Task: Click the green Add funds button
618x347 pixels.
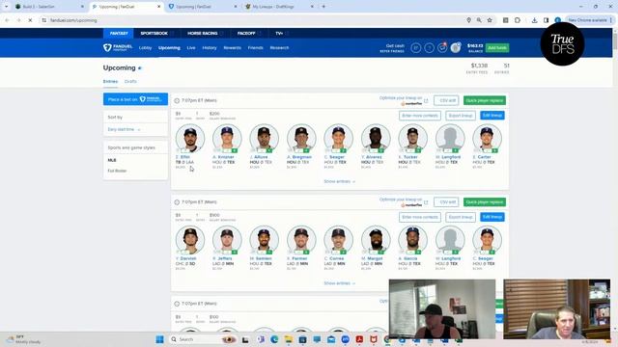Action: point(497,48)
